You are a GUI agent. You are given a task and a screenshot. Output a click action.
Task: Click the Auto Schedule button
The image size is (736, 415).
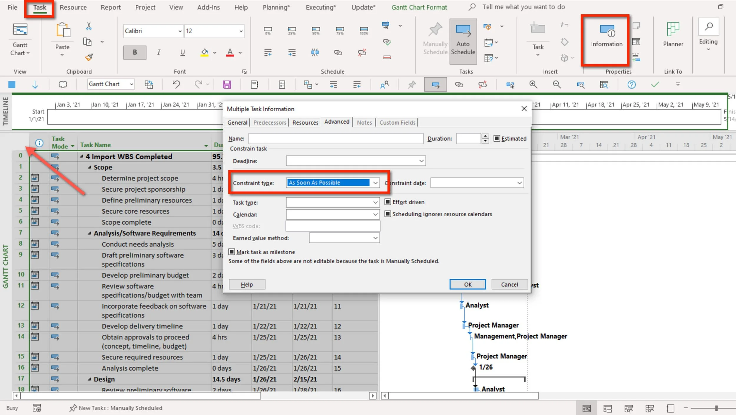click(463, 41)
